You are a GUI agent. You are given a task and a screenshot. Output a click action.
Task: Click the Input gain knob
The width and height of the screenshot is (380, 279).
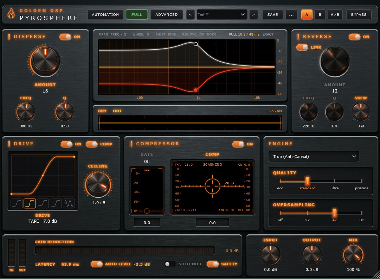click(270, 254)
